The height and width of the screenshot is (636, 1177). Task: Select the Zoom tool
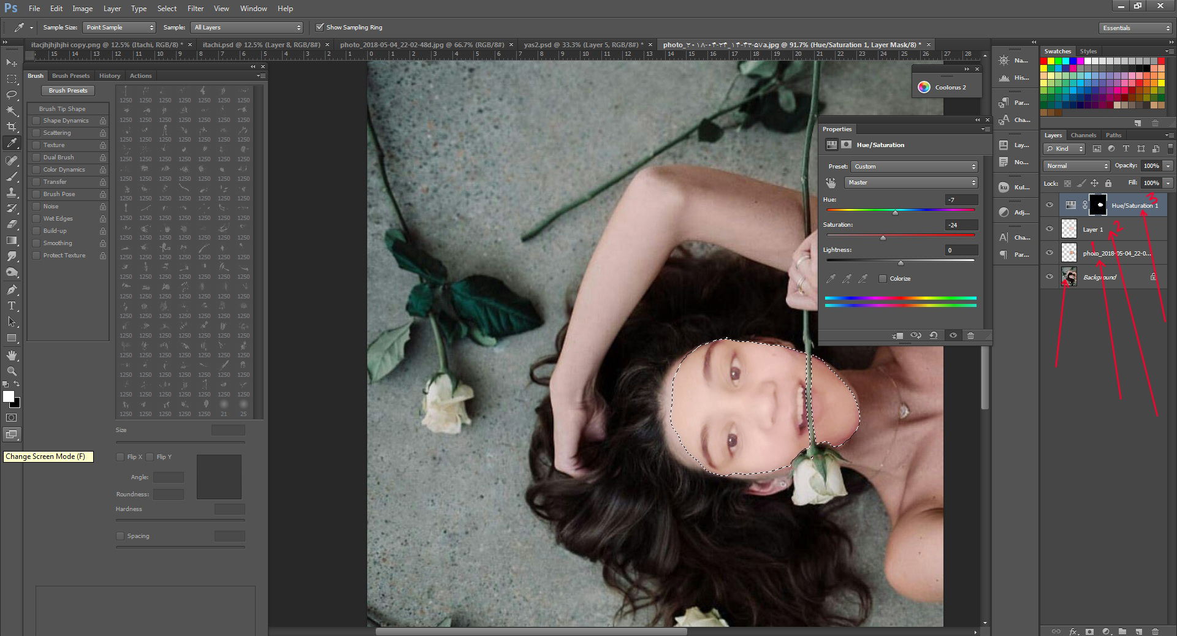click(12, 371)
